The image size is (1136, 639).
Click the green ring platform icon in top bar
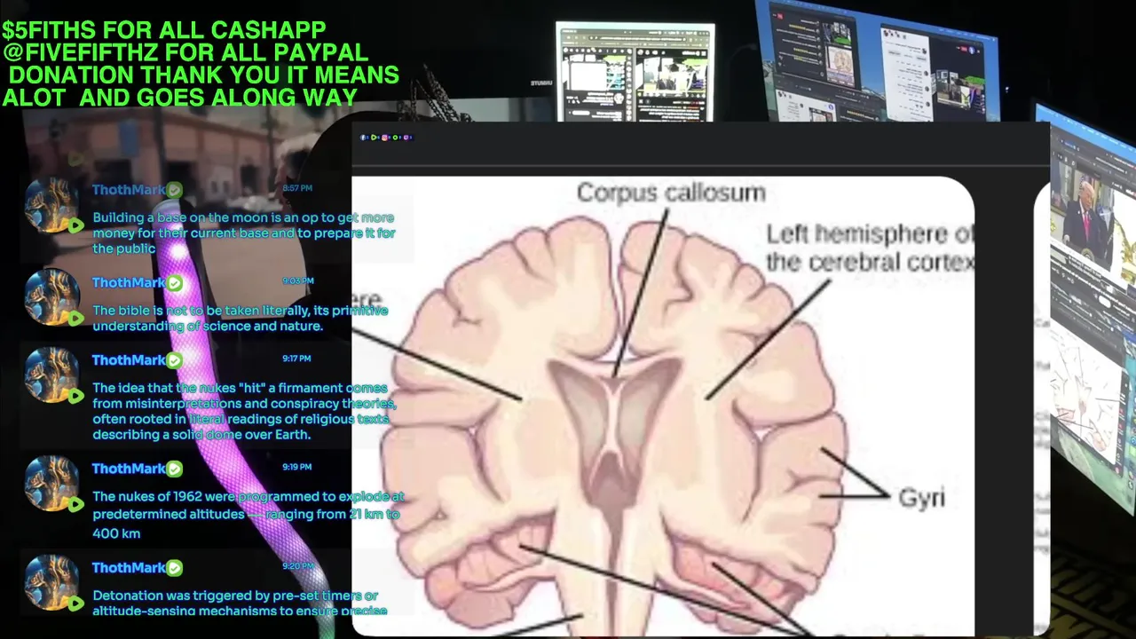click(x=395, y=138)
